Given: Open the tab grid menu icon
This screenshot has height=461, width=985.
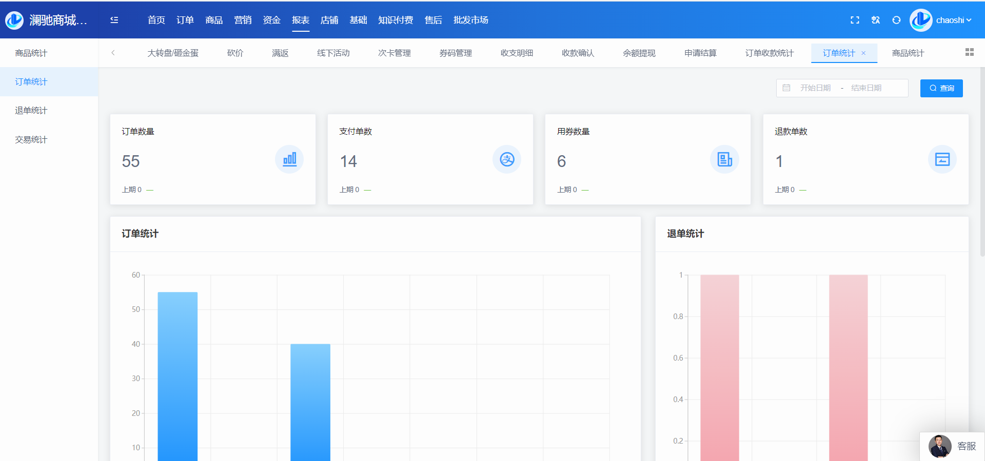Looking at the screenshot, I should (x=969, y=52).
